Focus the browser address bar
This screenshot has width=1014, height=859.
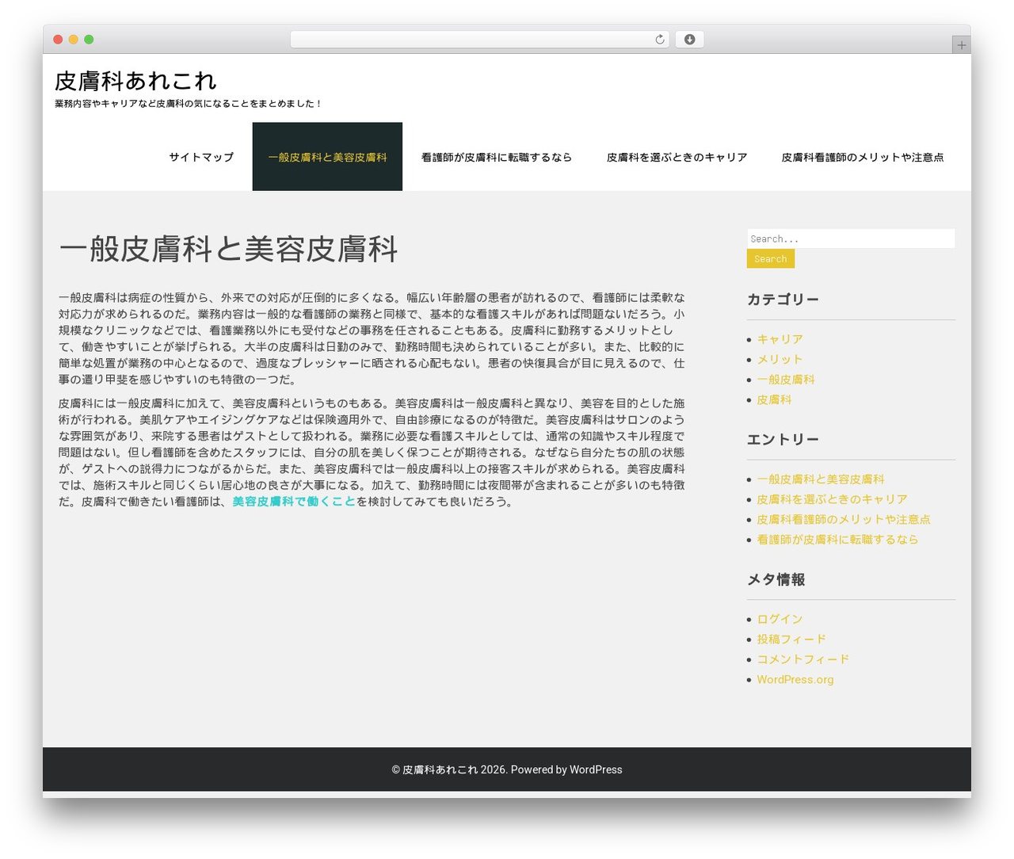pyautogui.click(x=479, y=40)
